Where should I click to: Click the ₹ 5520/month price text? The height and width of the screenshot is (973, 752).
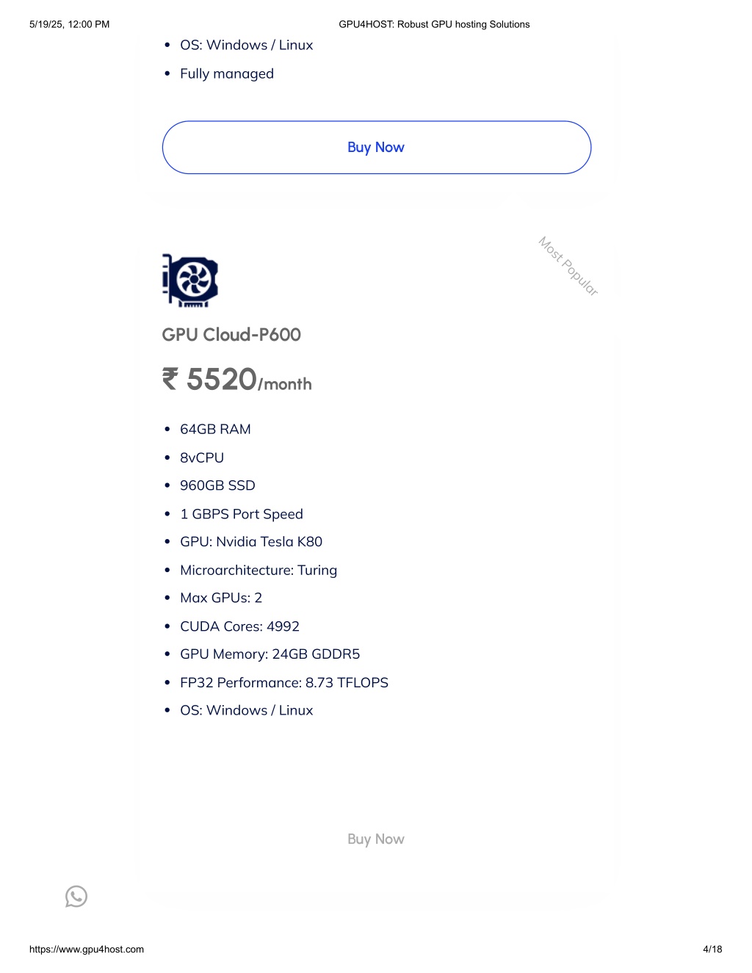tap(236, 380)
